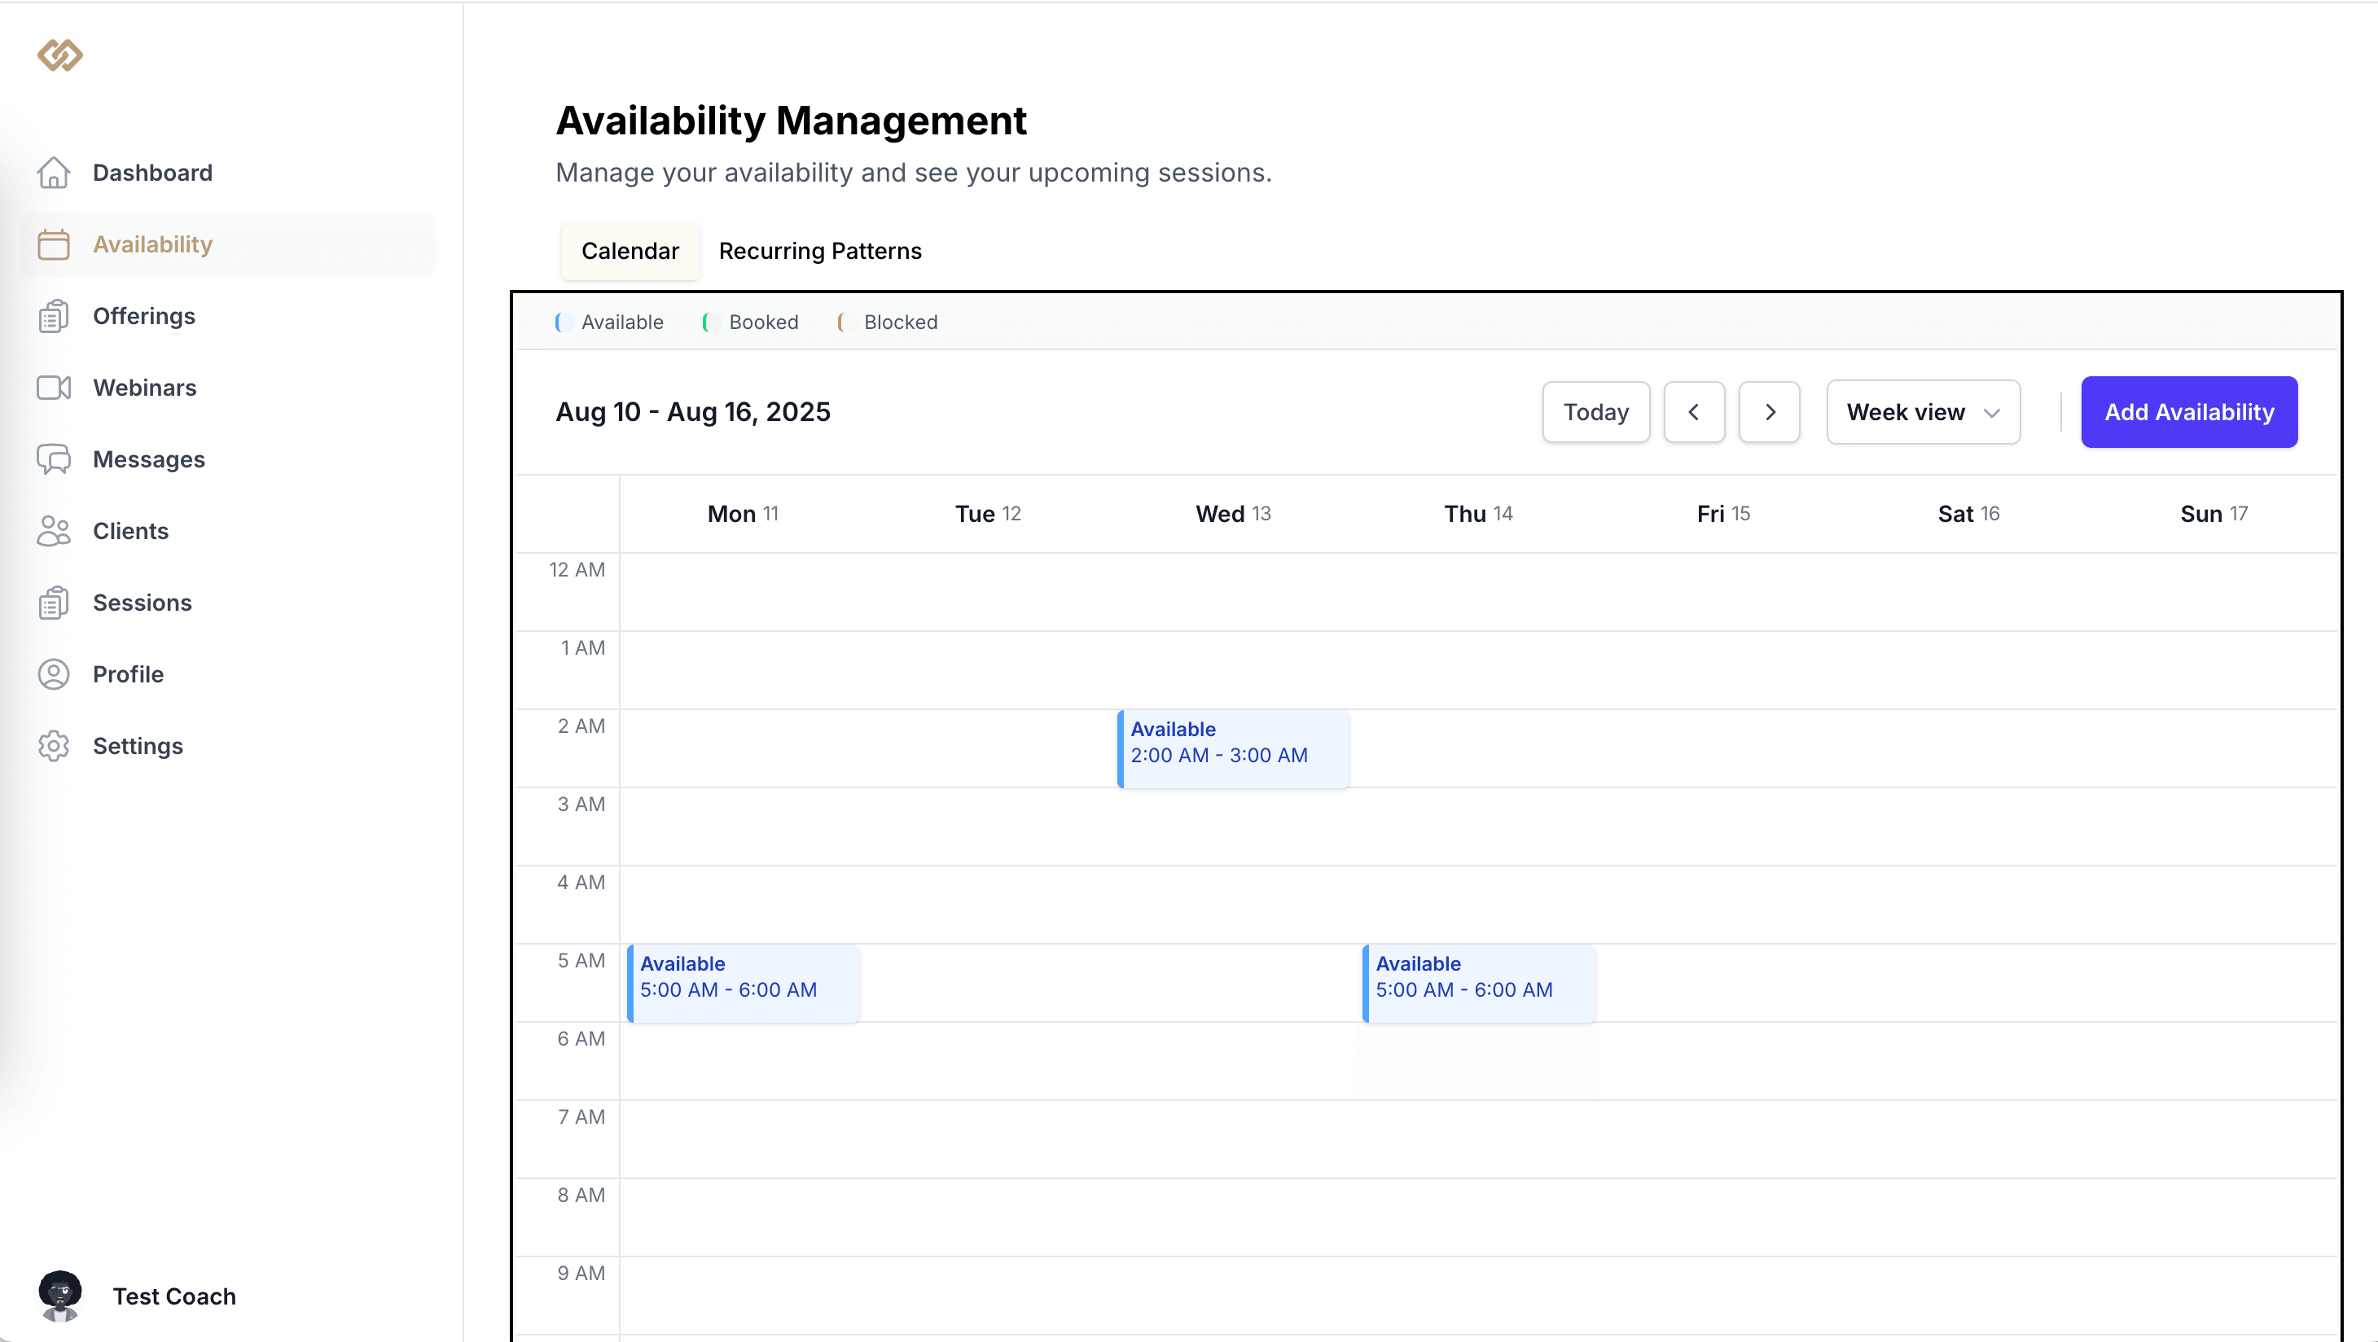2378x1342 pixels.
Task: Select the Clients people icon
Action: (x=55, y=531)
